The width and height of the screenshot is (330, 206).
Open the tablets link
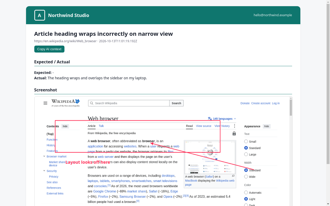105,181
